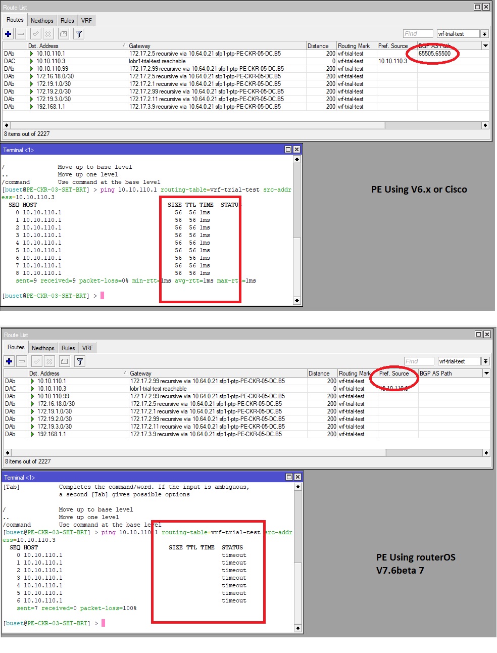This screenshot has height=653, width=497.
Task: Sort by Distance column in top Route List
Action: (321, 45)
